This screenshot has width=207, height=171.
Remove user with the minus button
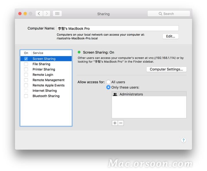coord(121,123)
